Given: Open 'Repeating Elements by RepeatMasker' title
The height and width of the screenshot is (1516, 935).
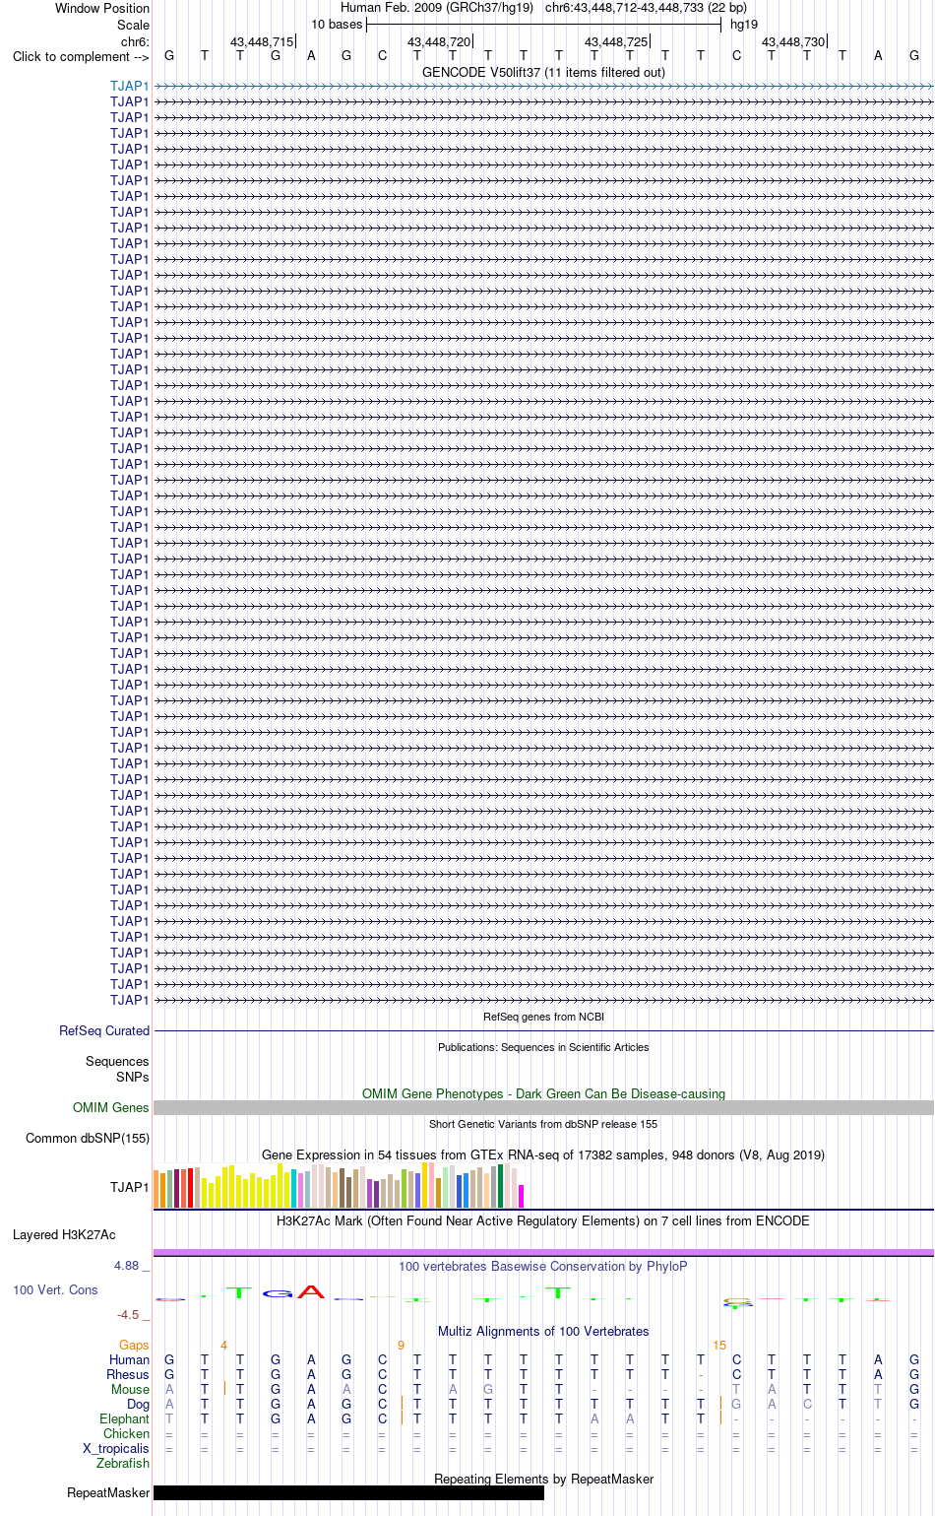Looking at the screenshot, I should [543, 1480].
